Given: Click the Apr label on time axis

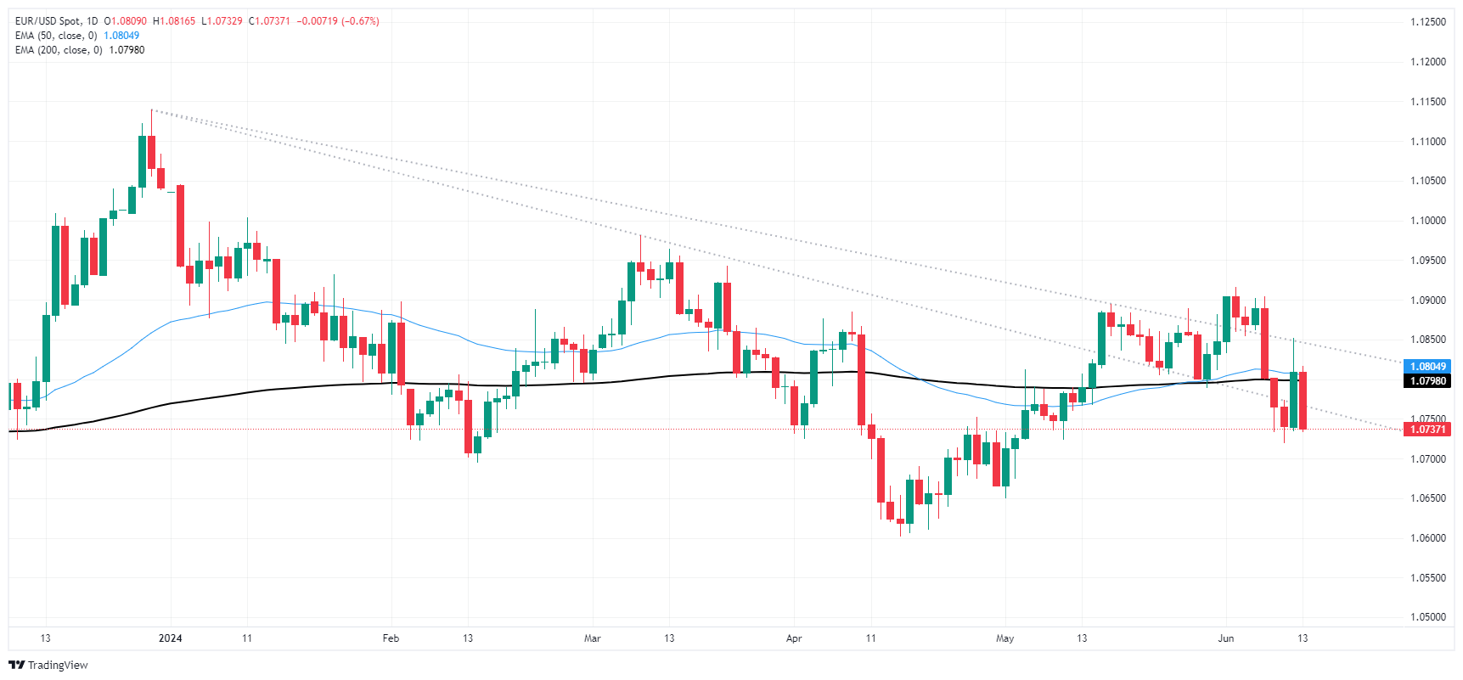Looking at the screenshot, I should [794, 638].
